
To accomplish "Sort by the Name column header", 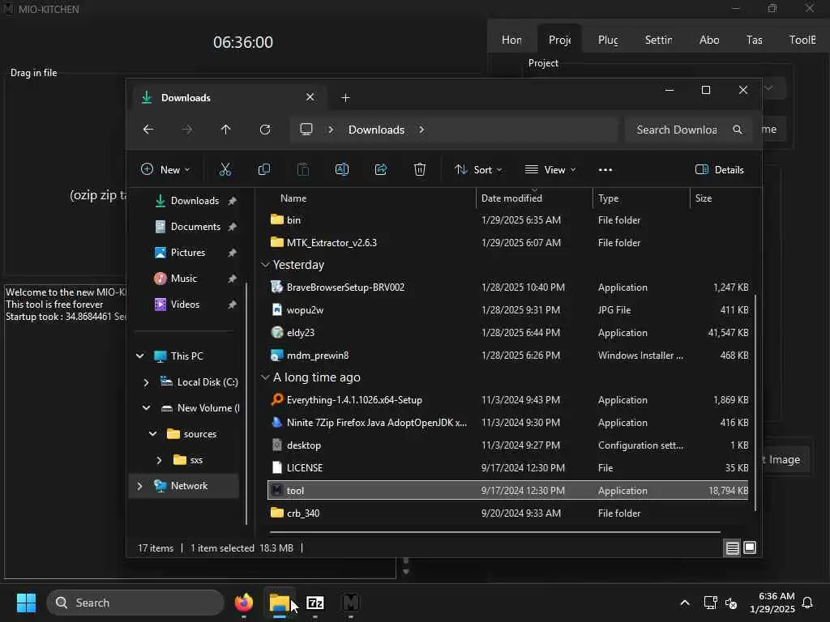I will 293,198.
